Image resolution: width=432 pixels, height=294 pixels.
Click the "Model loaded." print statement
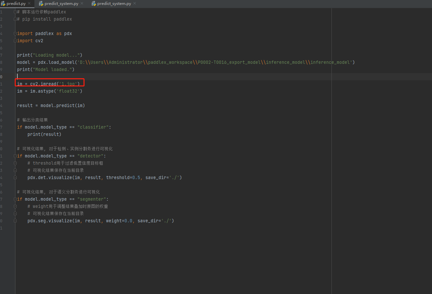tap(46, 69)
